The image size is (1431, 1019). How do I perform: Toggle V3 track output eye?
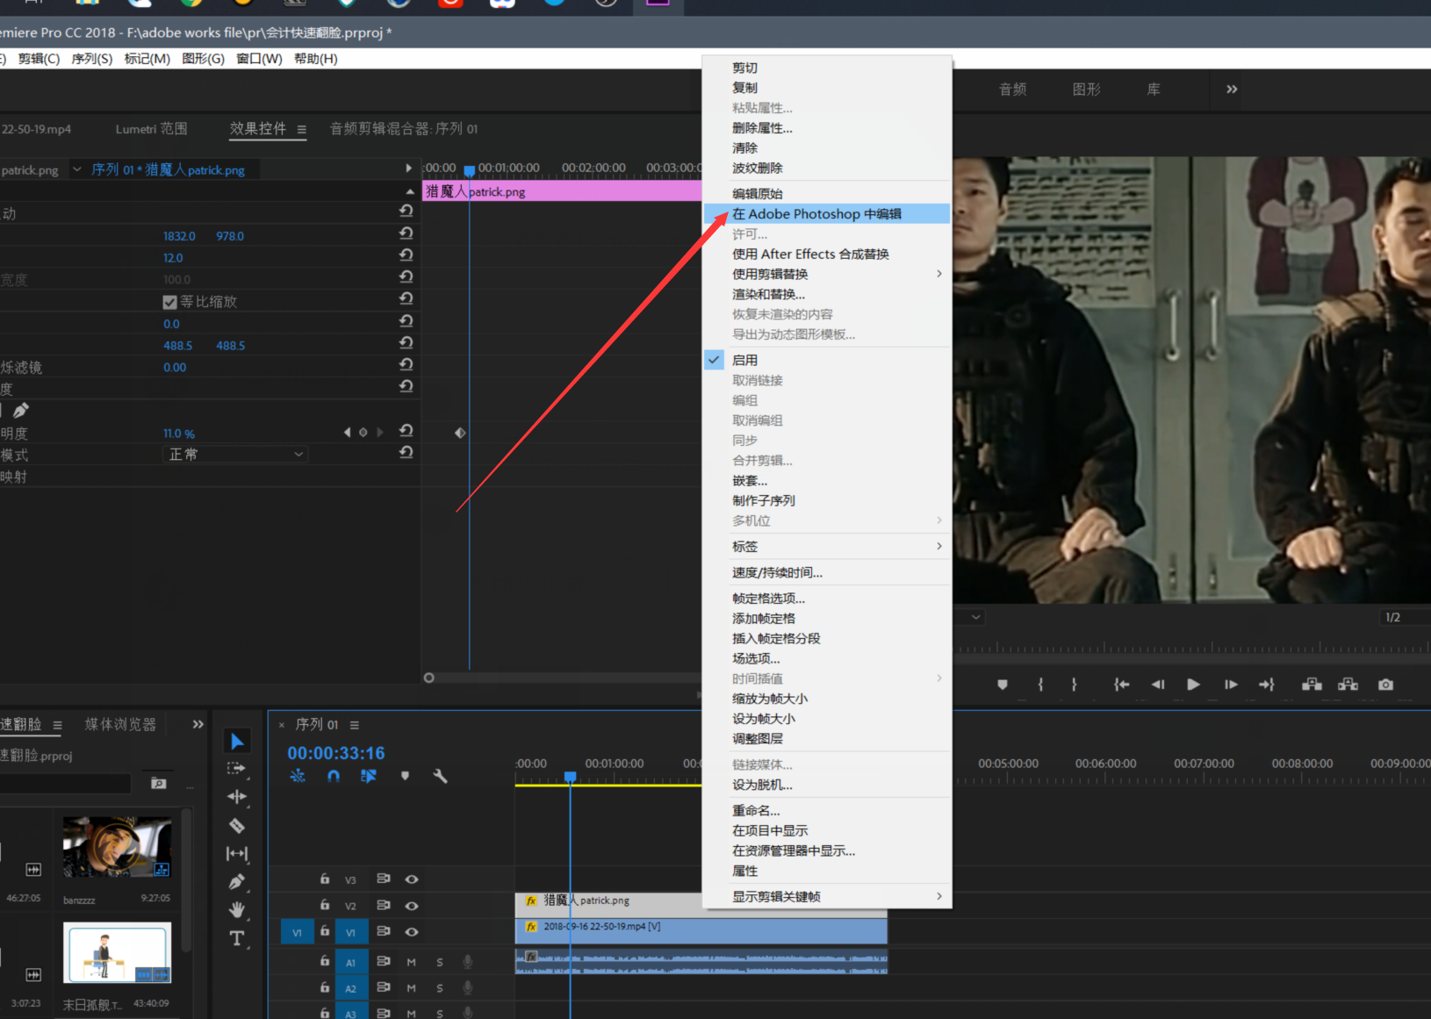(x=411, y=879)
